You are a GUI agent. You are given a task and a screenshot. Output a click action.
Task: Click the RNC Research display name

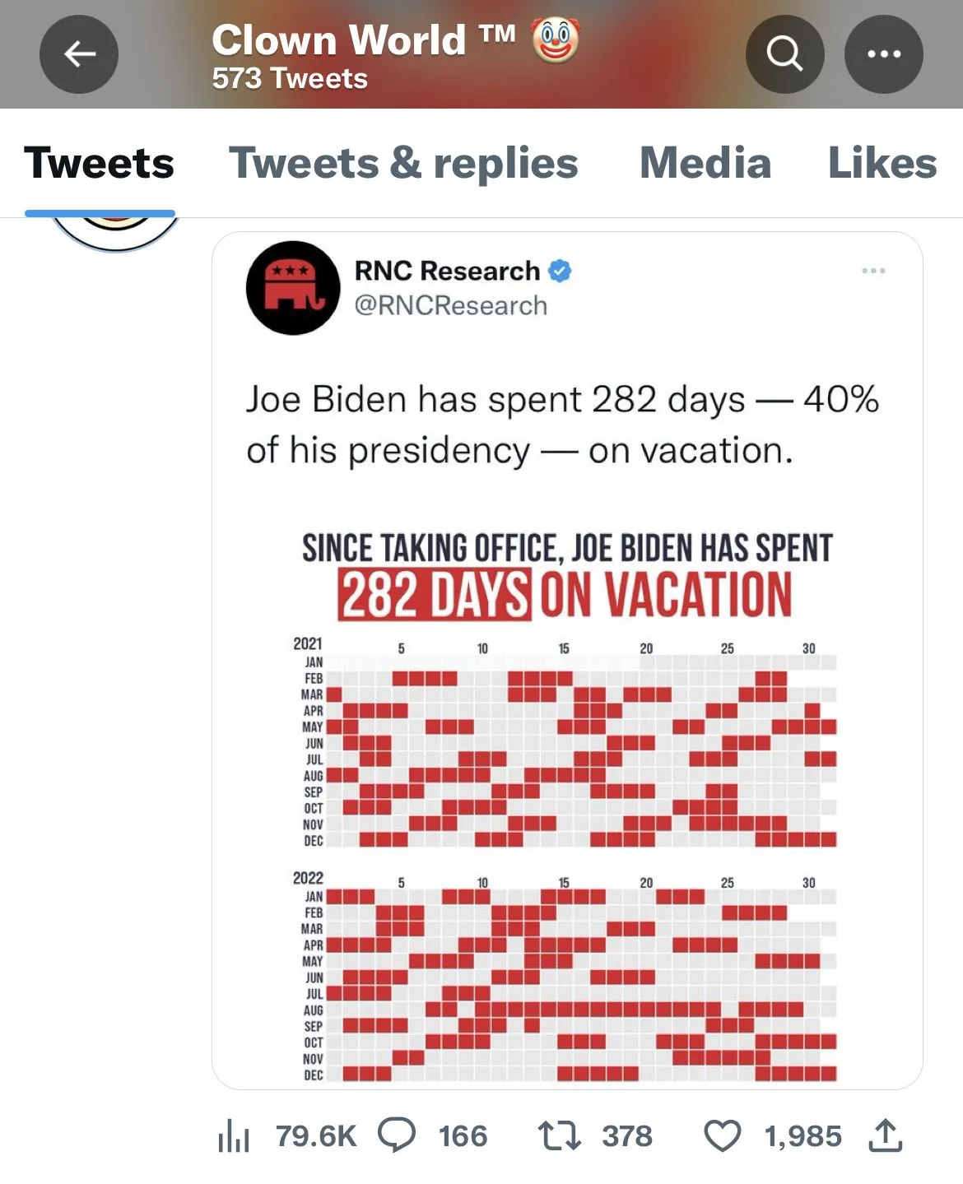(x=447, y=271)
